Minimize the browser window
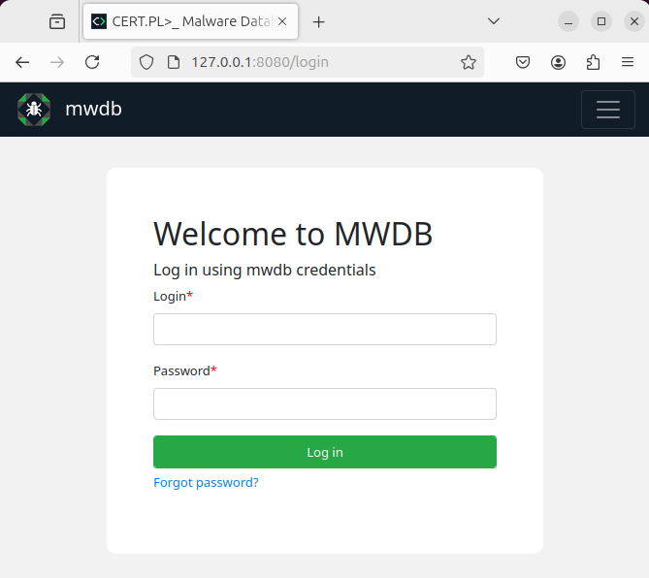Screen dimensions: 649x578 point(568,21)
